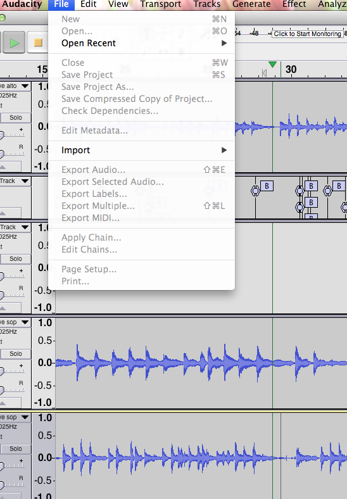Click the leftmost B label in label track
The image size is (347, 499).
point(267,186)
